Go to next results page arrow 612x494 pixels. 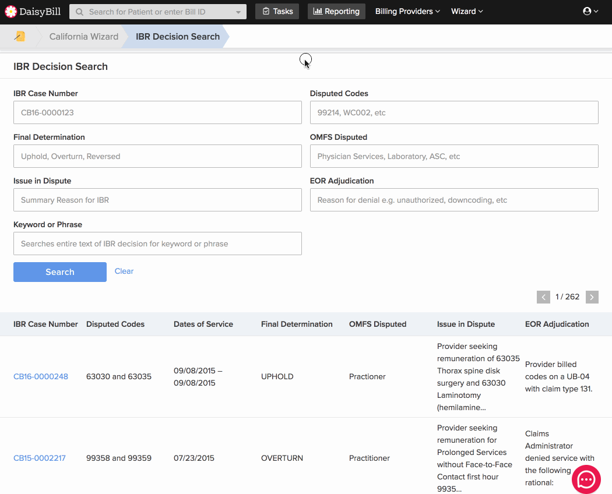(592, 297)
